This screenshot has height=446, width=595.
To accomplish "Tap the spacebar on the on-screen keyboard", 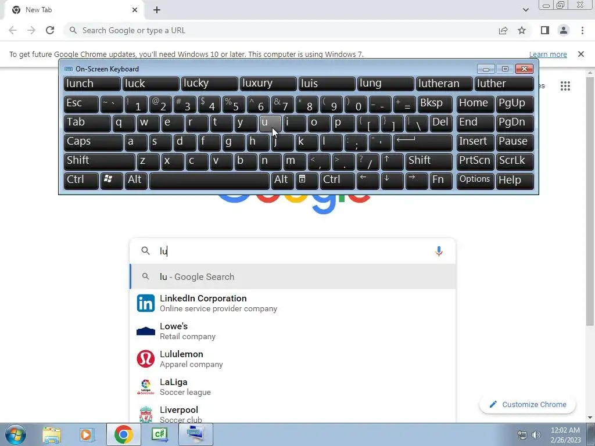I will click(x=209, y=181).
